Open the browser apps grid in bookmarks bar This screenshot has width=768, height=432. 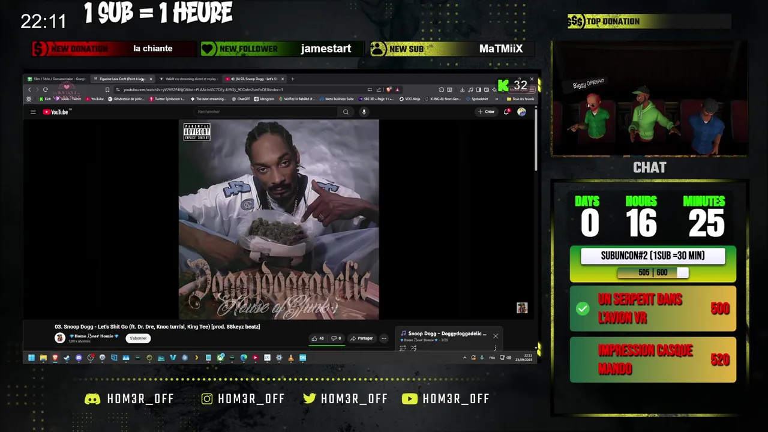pyautogui.click(x=29, y=99)
